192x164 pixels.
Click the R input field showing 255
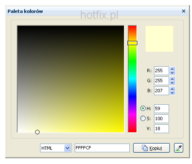(162, 71)
